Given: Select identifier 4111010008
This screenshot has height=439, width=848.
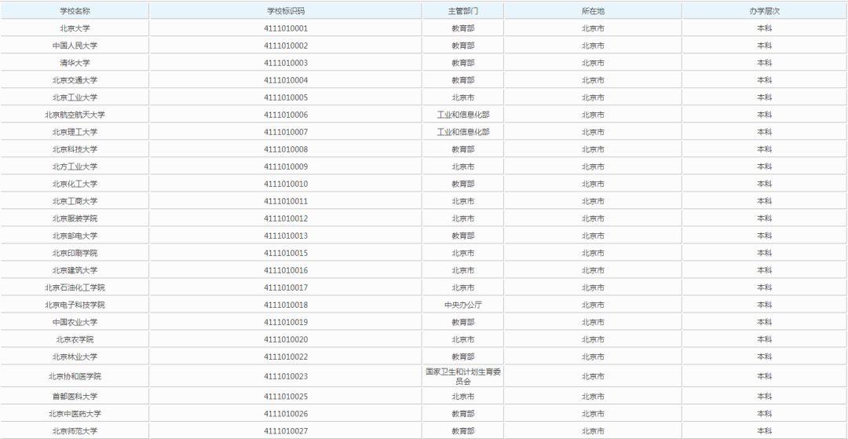Looking at the screenshot, I should 286,149.
